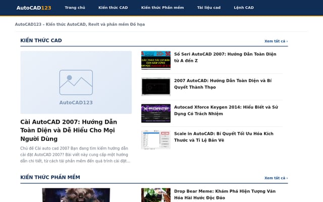Screen dimensions: 323x202
Task: Click the KIẾN THỨC CAD section heading
Action: (41, 40)
